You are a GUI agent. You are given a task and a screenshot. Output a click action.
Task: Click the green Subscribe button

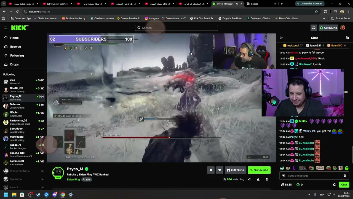[259, 170]
